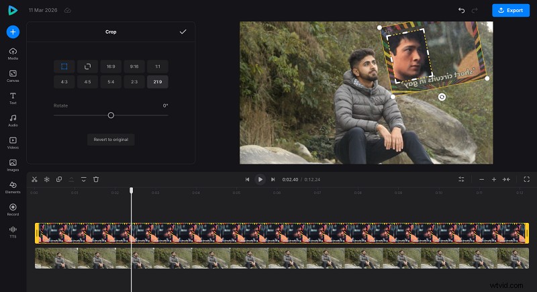The height and width of the screenshot is (292, 537).
Task: Choose the 4:5 crop ratio
Action: [x=88, y=82]
